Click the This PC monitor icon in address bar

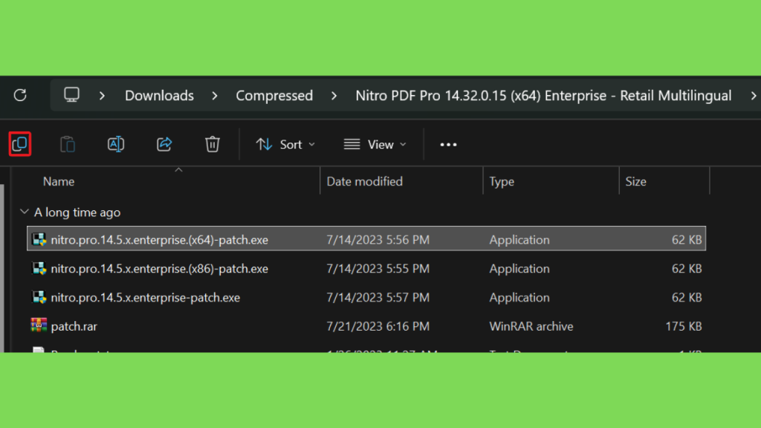pyautogui.click(x=71, y=94)
